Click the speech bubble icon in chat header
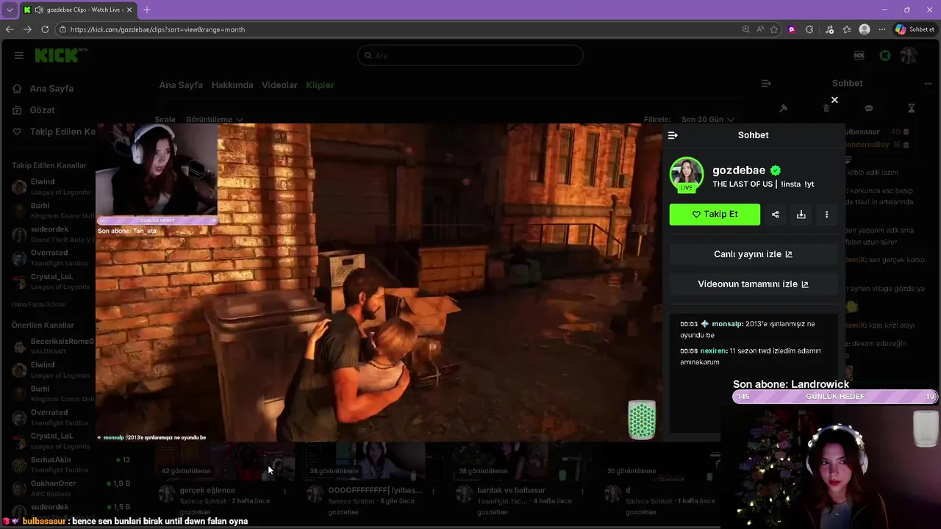The height and width of the screenshot is (529, 941). click(x=869, y=108)
